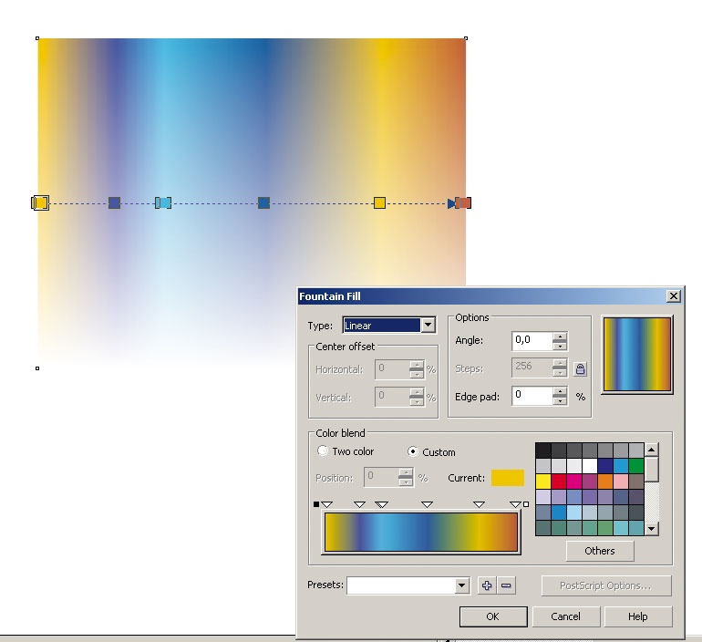Pick the green palette swatch
This screenshot has width=702, height=642.
click(636, 466)
